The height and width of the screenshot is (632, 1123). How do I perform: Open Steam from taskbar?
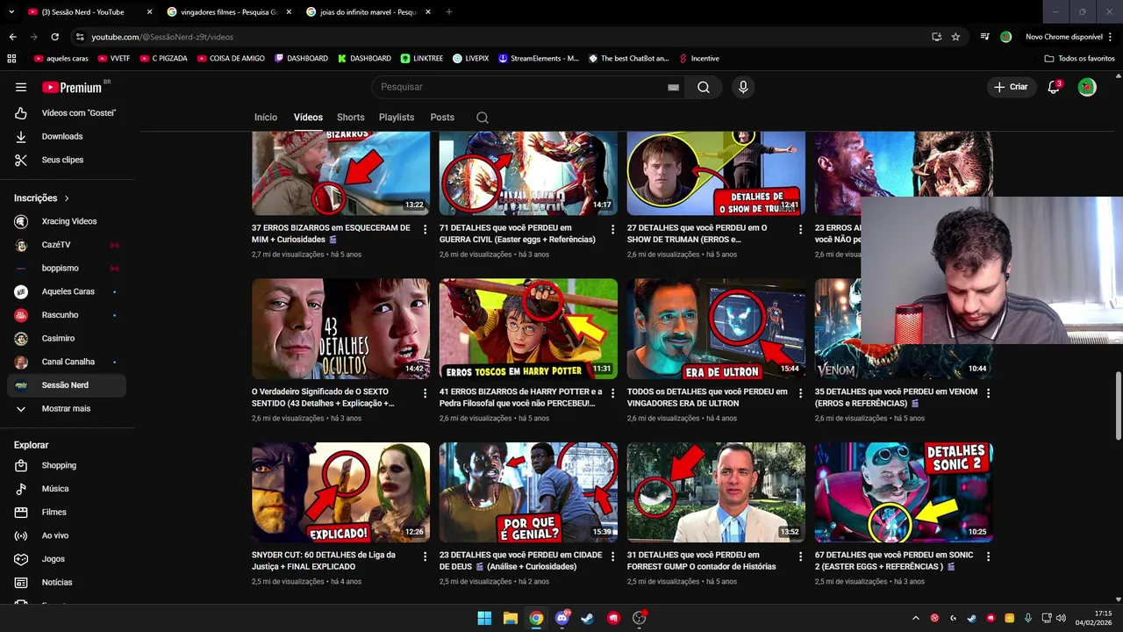point(588,618)
